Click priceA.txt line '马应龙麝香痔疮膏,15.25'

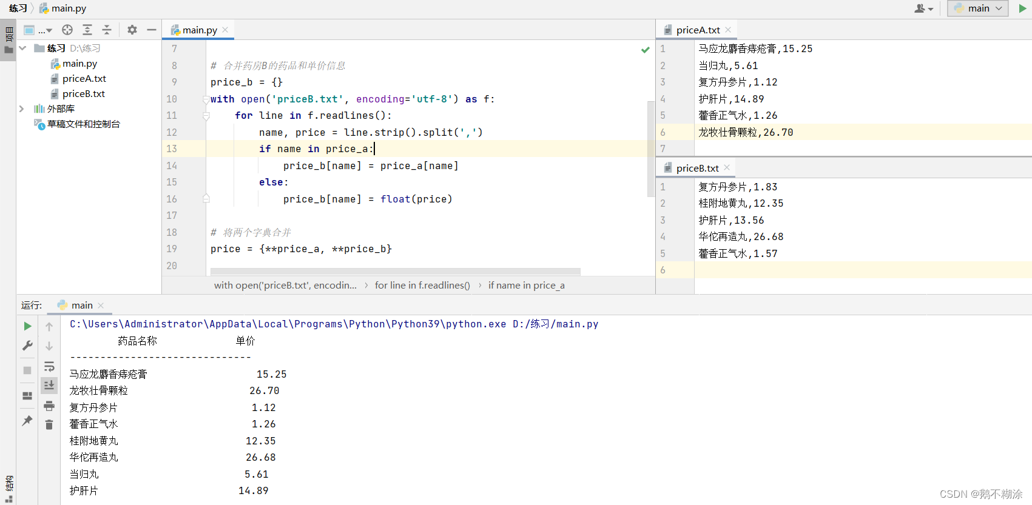coord(755,48)
